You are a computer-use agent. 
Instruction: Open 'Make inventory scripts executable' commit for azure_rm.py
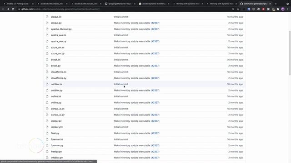[132, 53]
